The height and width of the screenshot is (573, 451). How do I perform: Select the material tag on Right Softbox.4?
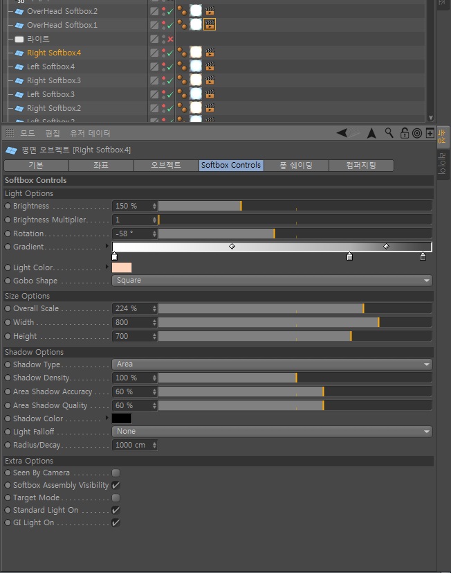click(x=196, y=52)
